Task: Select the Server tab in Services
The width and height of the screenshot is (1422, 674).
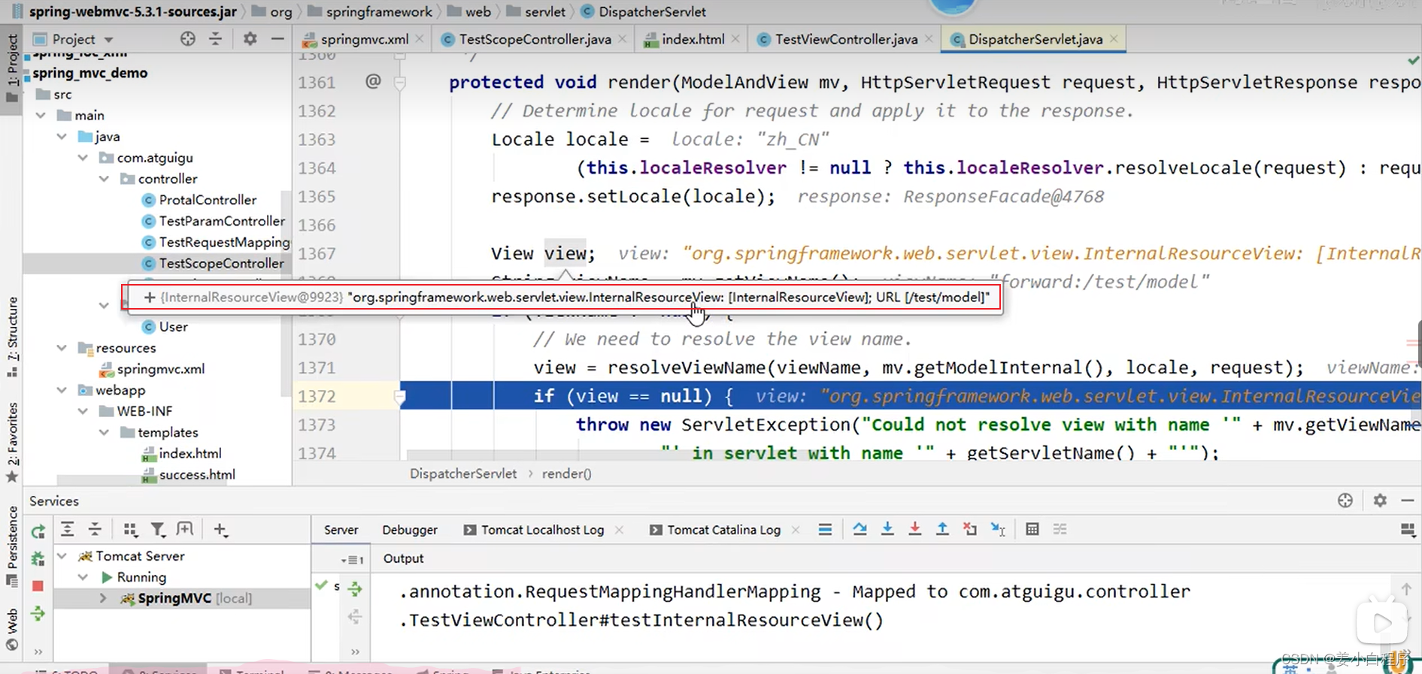Action: pyautogui.click(x=341, y=530)
